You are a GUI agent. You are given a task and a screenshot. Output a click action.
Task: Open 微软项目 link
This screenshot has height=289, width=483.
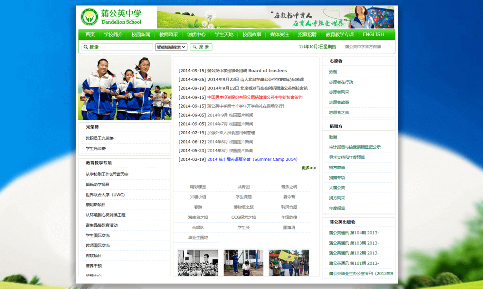[94, 256]
